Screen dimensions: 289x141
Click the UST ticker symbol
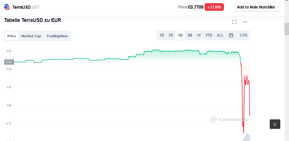pos(35,7)
